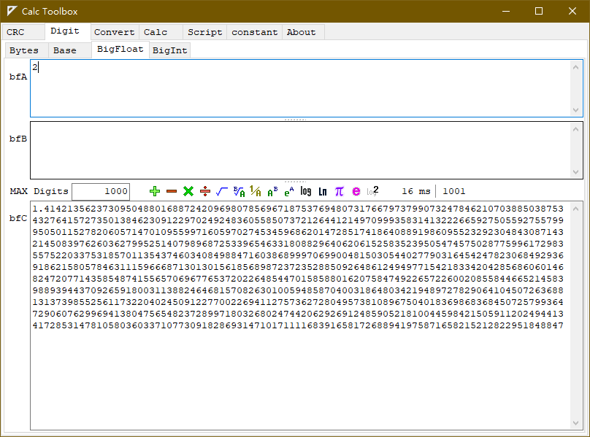The height and width of the screenshot is (437, 590).
Task: Click the magenta e constant icon
Action: click(356, 191)
